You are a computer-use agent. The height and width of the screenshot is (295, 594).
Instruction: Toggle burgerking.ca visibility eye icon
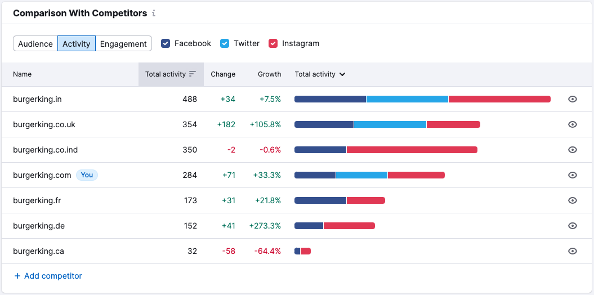(x=572, y=251)
